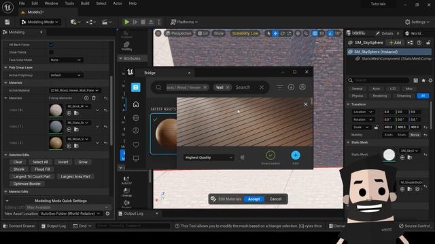The image size is (435, 244).
Task: Click the Details search settings gear
Action: pyautogui.click(x=430, y=80)
